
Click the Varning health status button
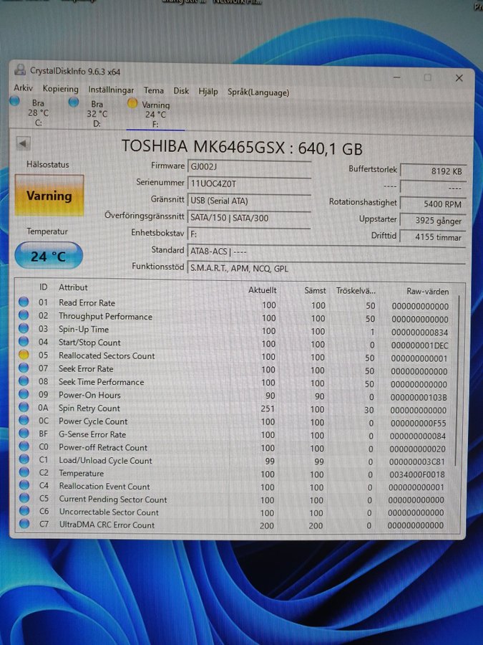click(x=49, y=195)
